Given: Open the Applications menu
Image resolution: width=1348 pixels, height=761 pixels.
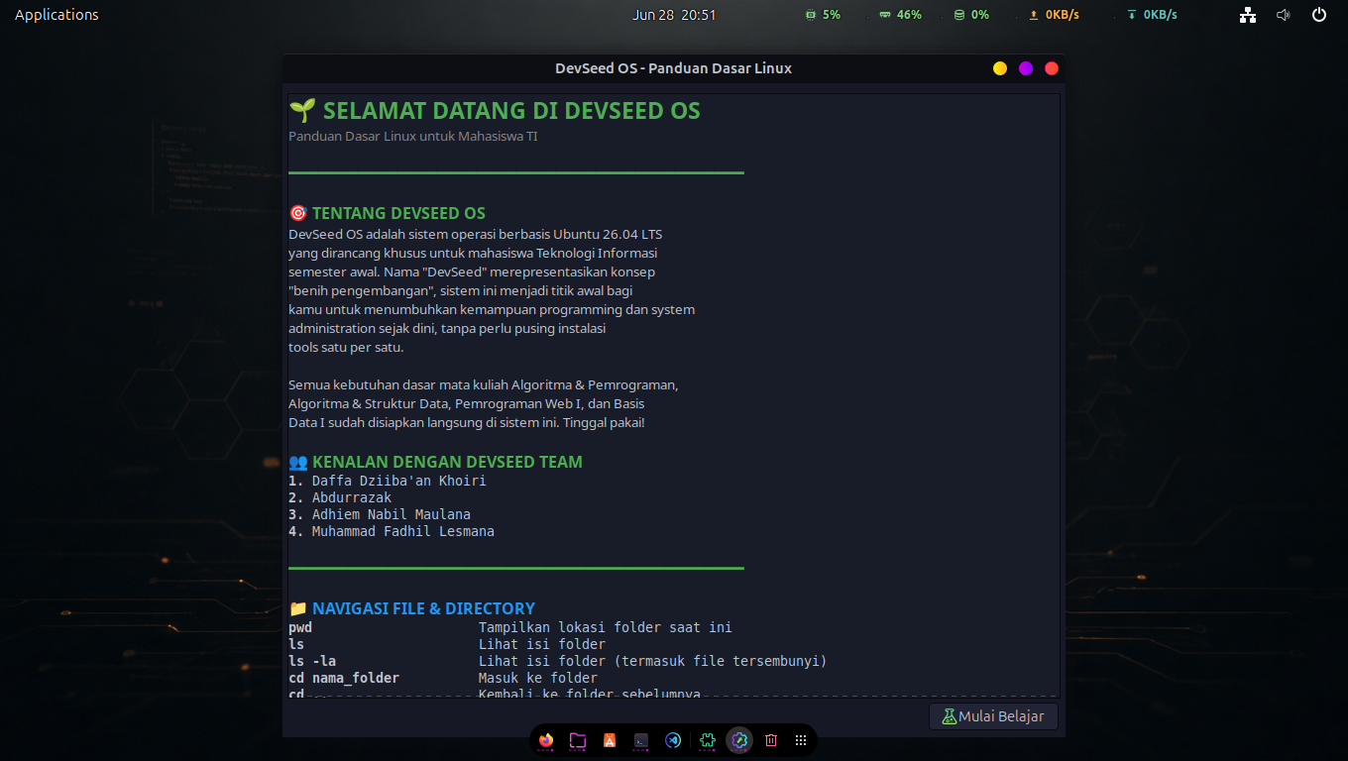Looking at the screenshot, I should click(x=56, y=15).
